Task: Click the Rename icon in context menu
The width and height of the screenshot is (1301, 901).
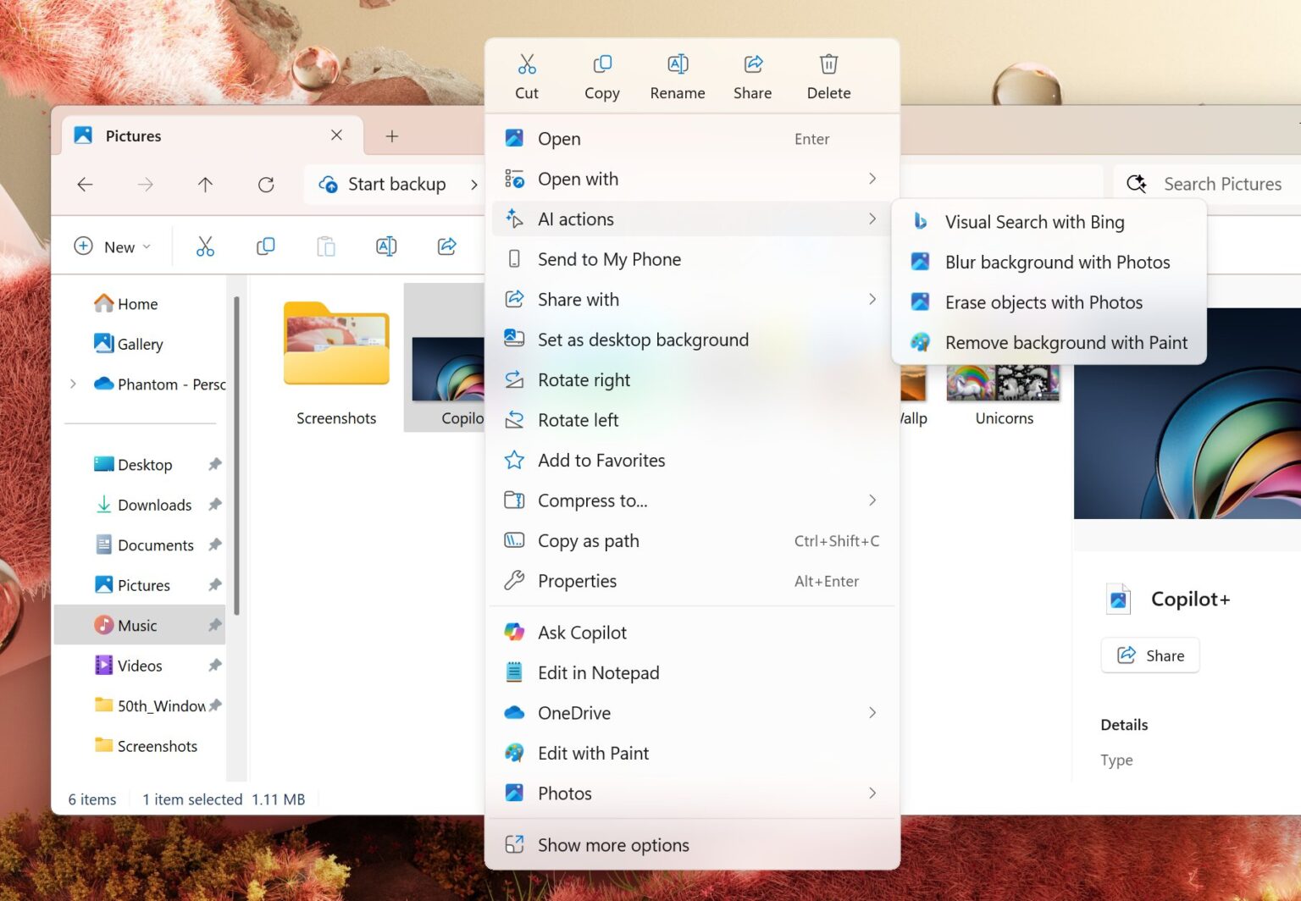Action: [x=678, y=65]
